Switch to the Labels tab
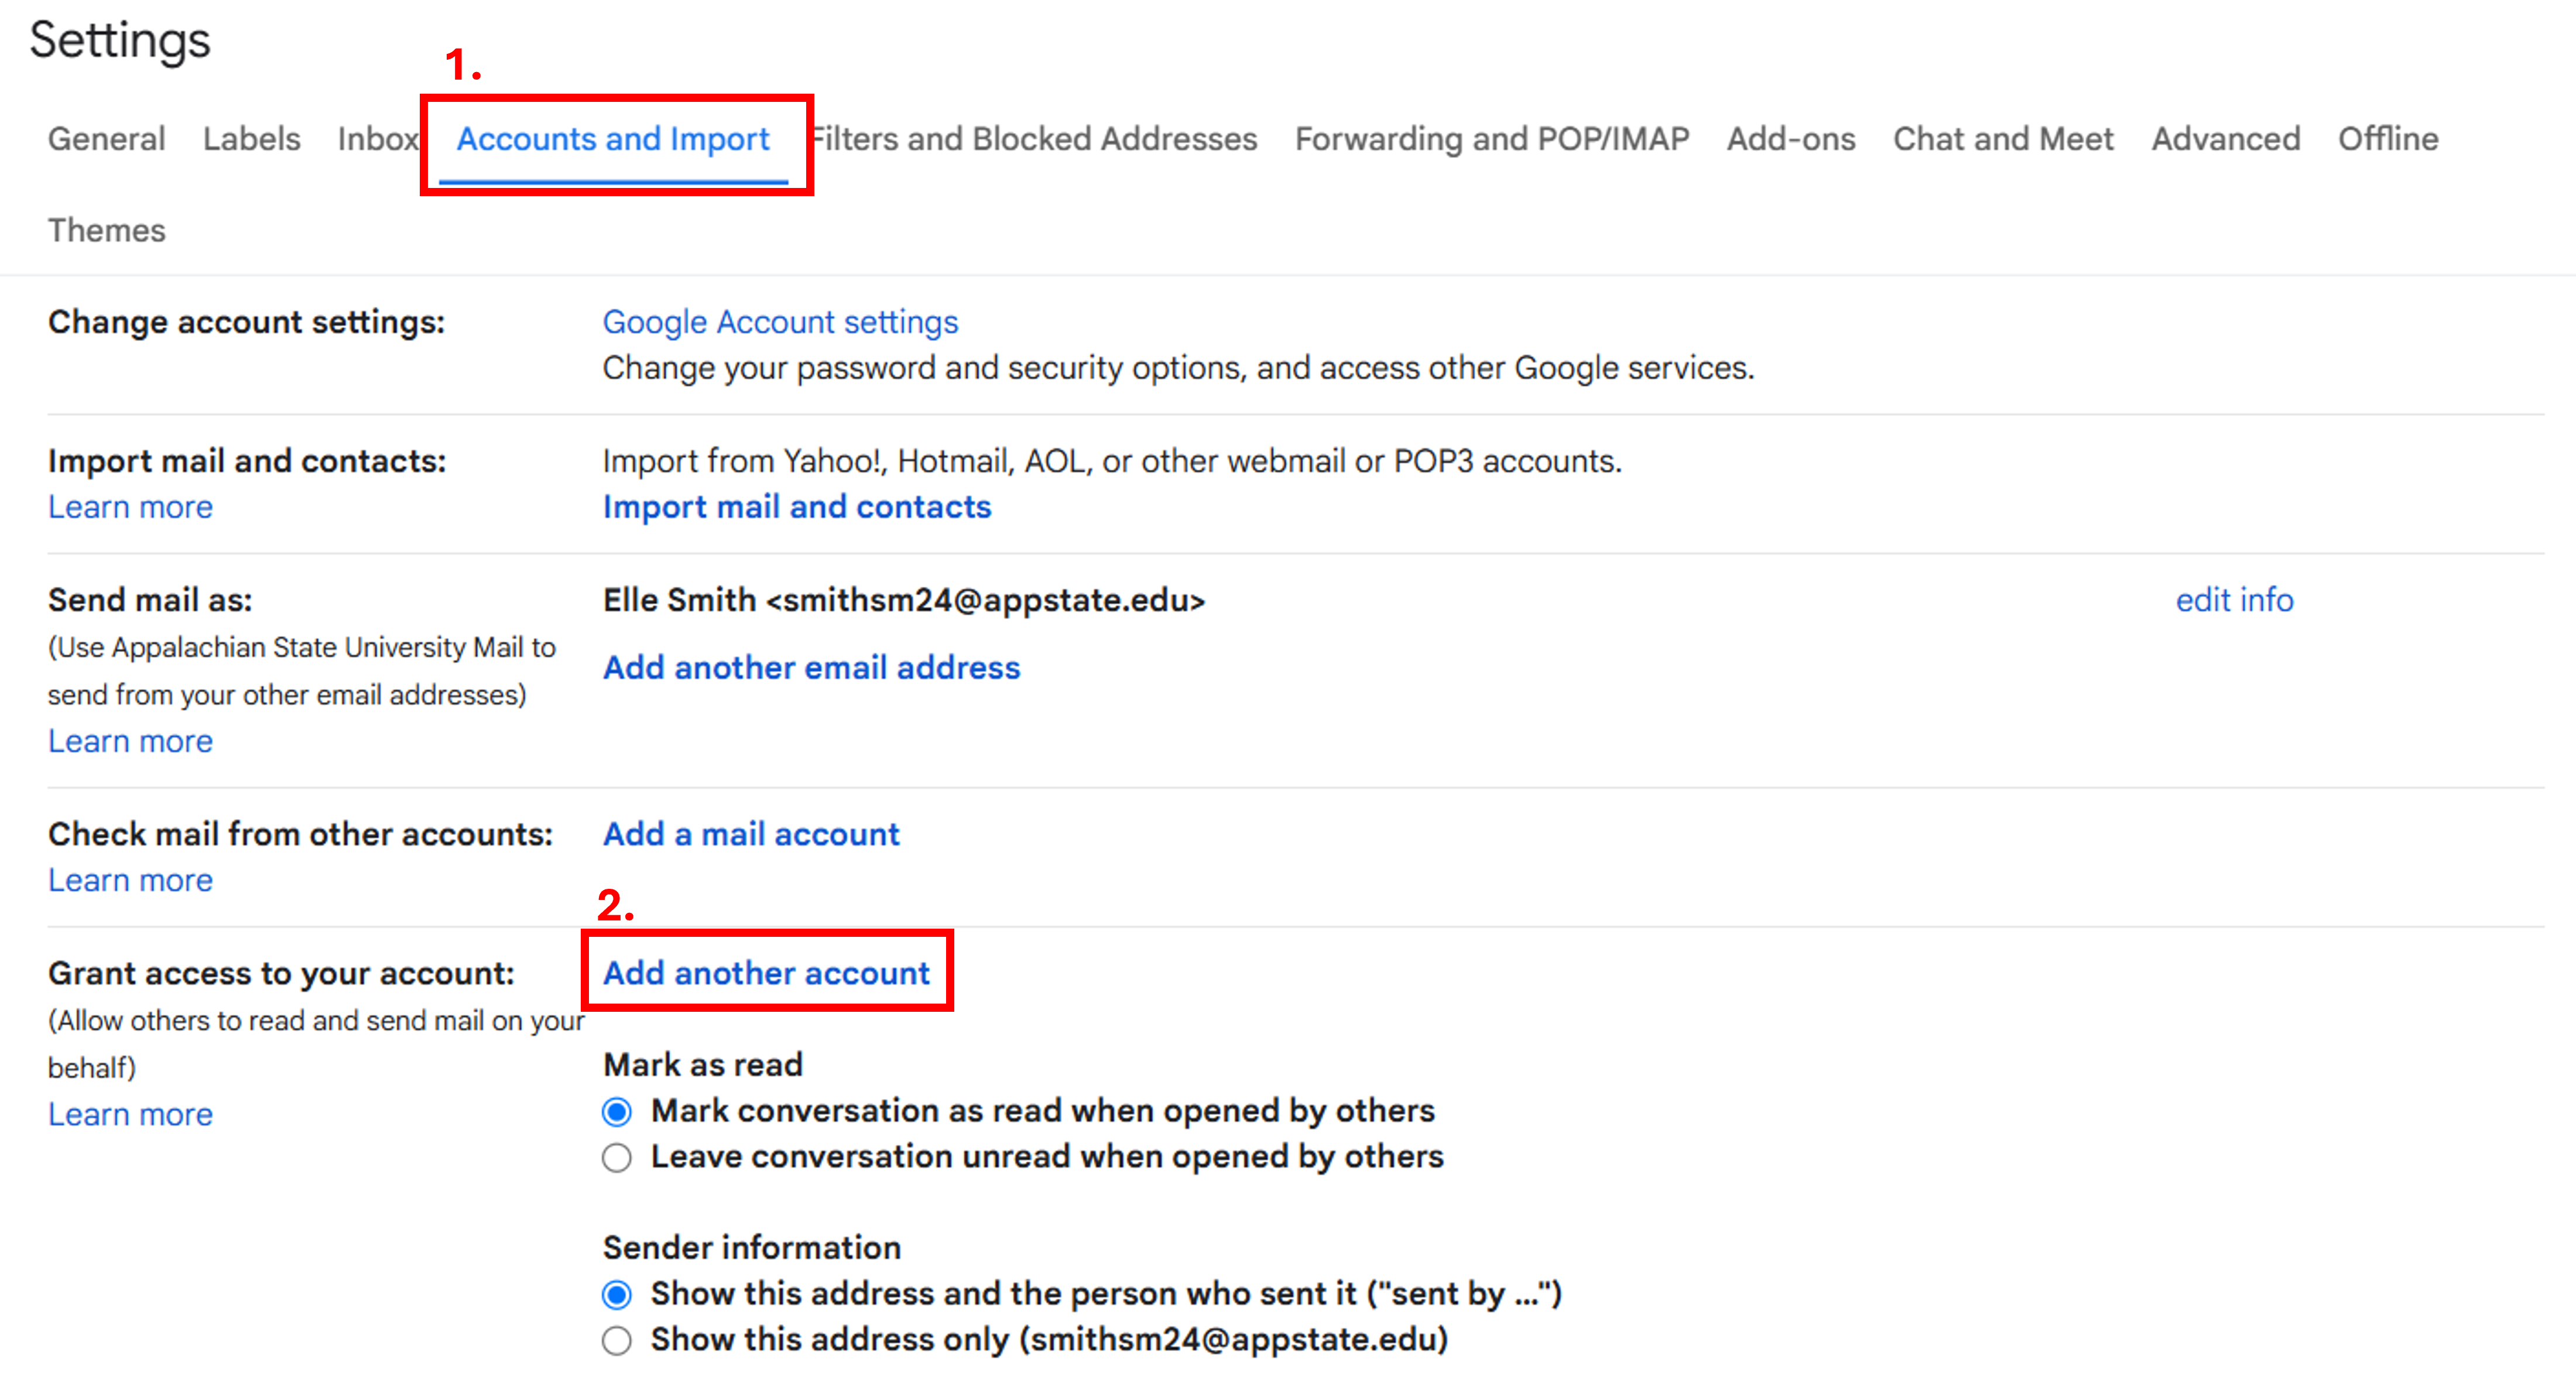The image size is (2576, 1376). pos(251,139)
